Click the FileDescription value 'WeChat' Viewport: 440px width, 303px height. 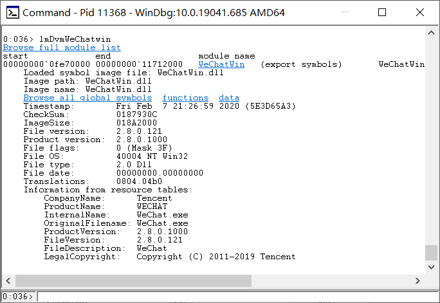(x=152, y=248)
